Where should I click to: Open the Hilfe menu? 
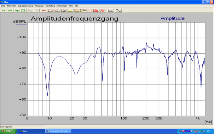[x=71, y=6]
